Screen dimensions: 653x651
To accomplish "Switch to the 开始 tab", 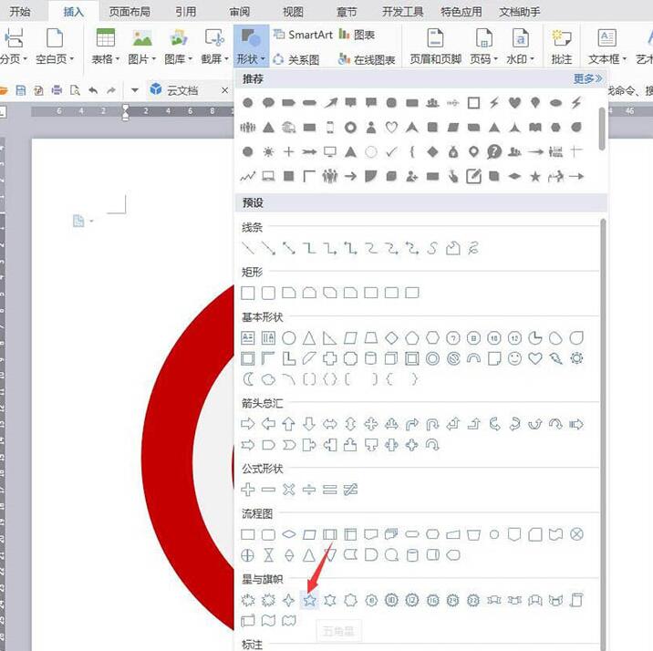I will [x=20, y=11].
